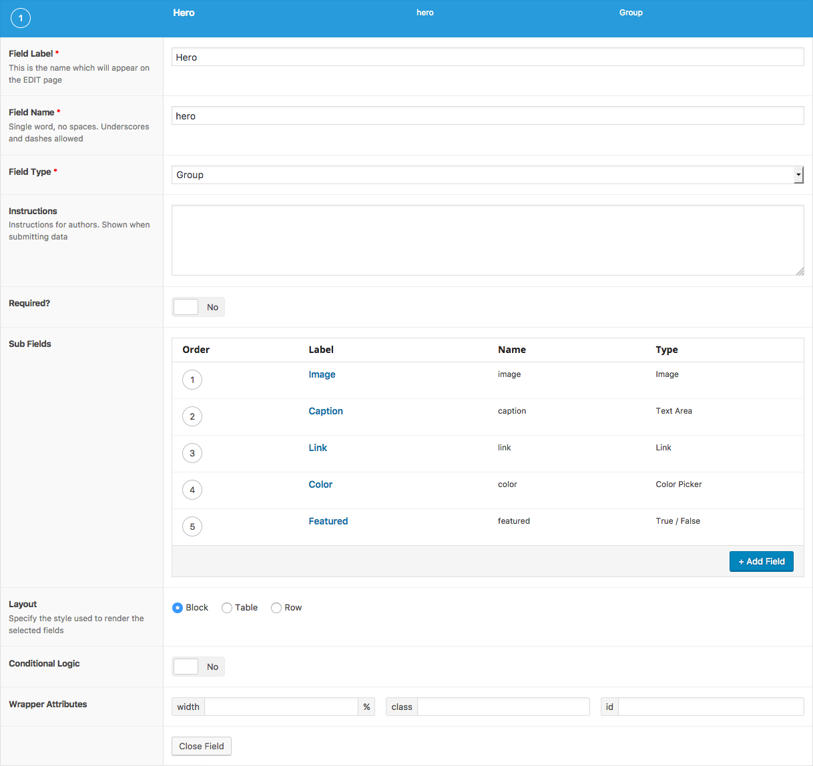Click order circle 5 for Featured sub field
This screenshot has width=813, height=766.
tap(192, 527)
